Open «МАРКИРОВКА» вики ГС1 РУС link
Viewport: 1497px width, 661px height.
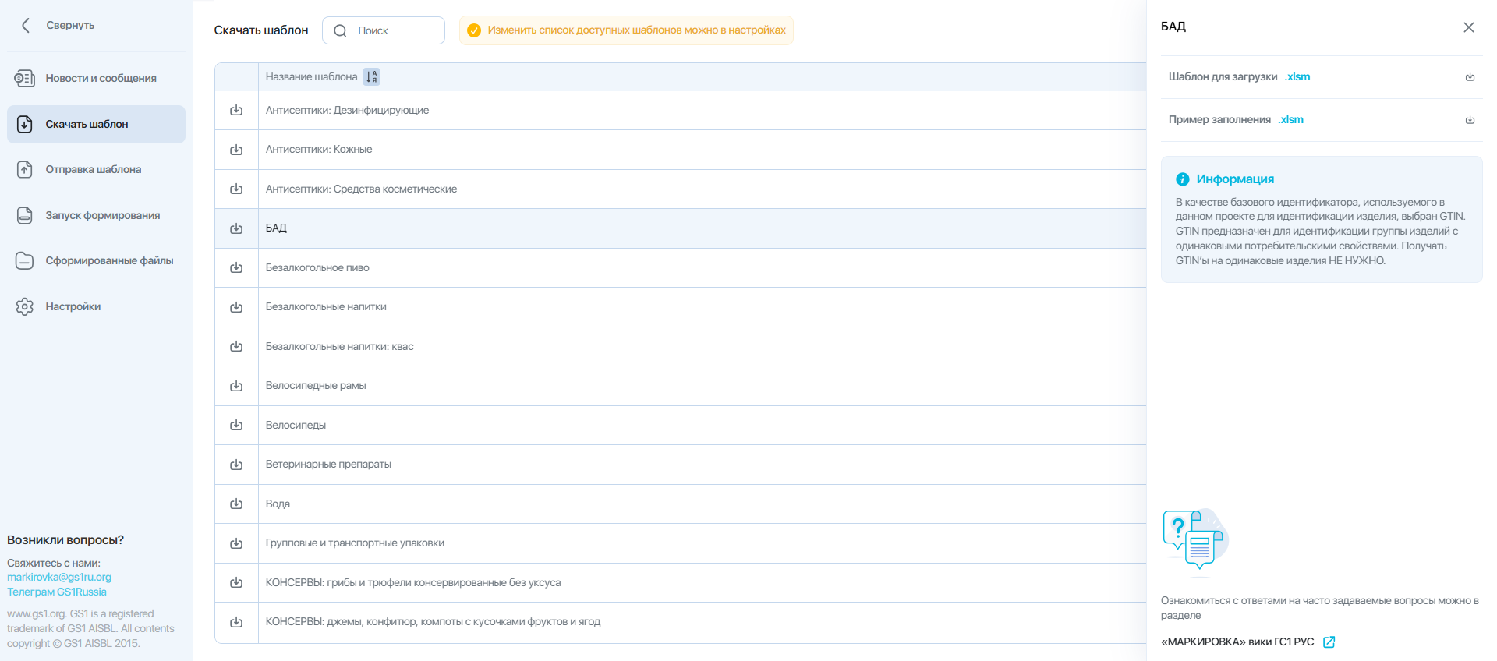click(1237, 642)
